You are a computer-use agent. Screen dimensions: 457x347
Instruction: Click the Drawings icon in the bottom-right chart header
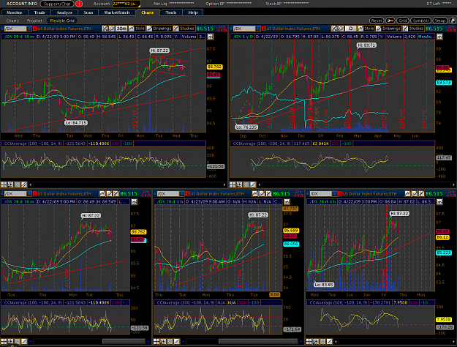coord(415,194)
